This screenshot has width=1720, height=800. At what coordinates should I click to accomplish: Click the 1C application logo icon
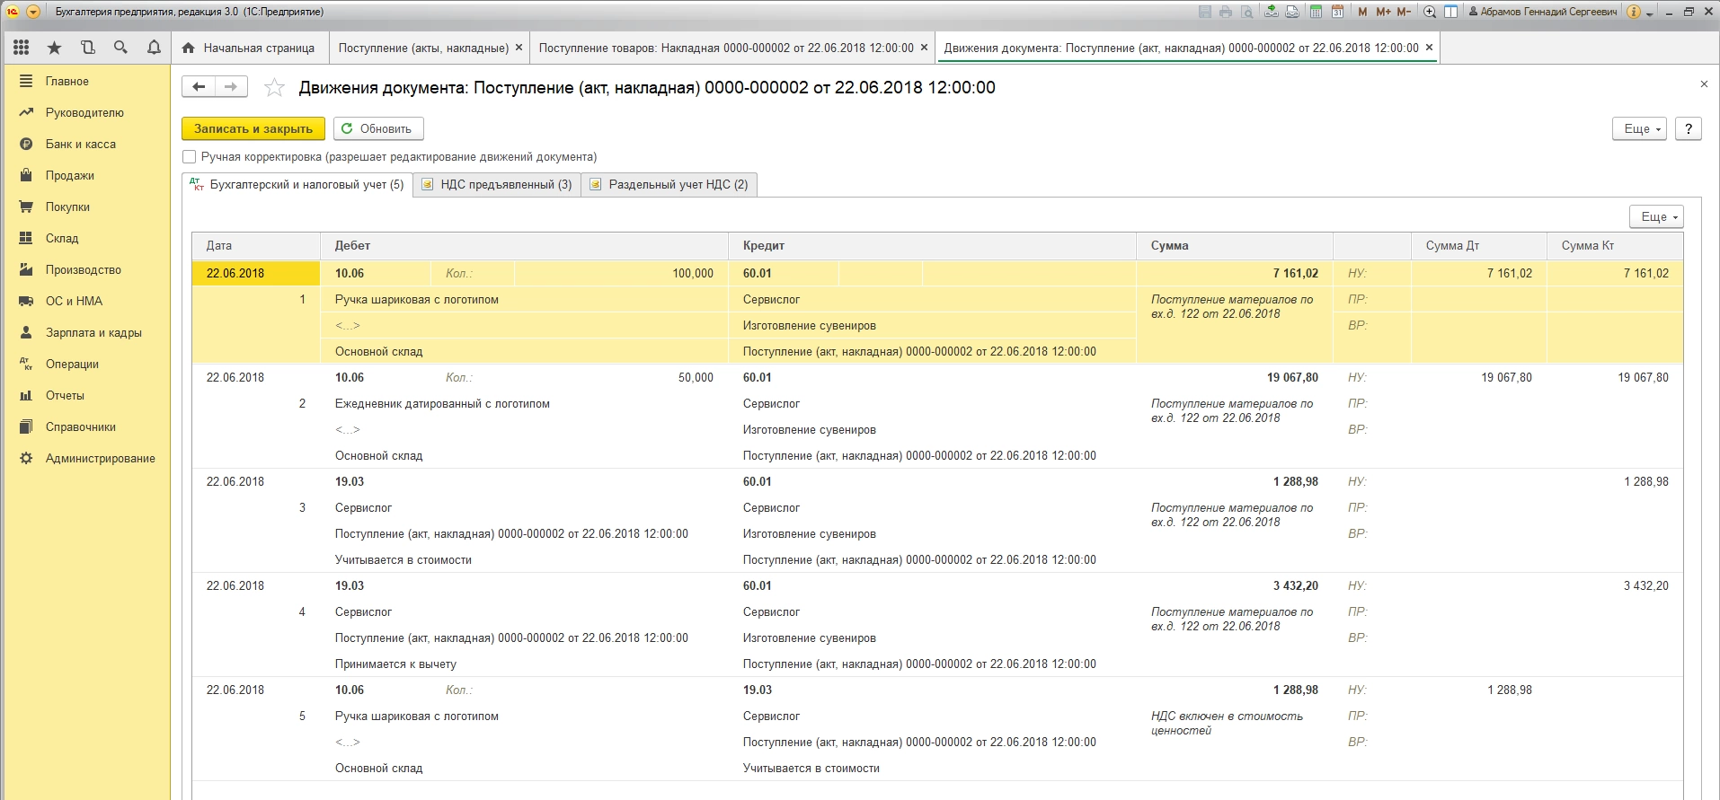pos(13,12)
